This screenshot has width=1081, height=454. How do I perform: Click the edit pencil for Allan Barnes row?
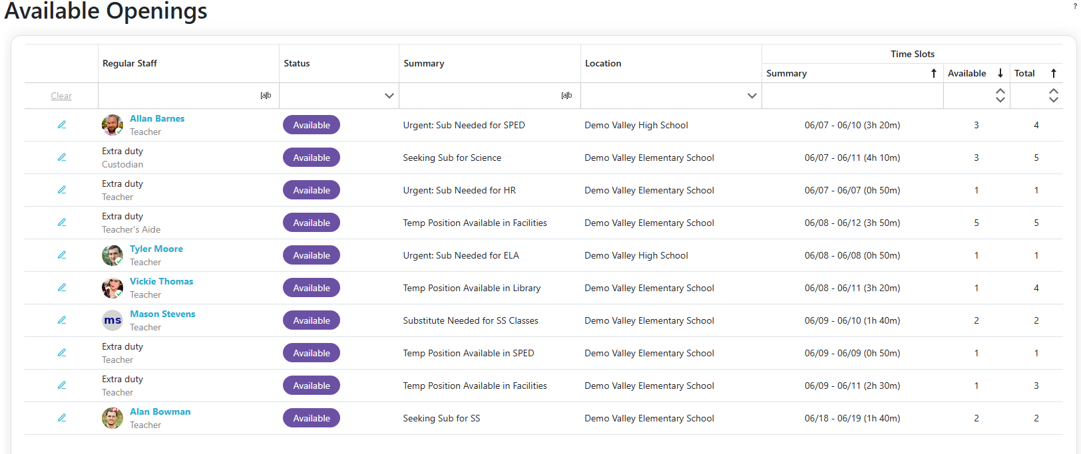pyautogui.click(x=62, y=125)
